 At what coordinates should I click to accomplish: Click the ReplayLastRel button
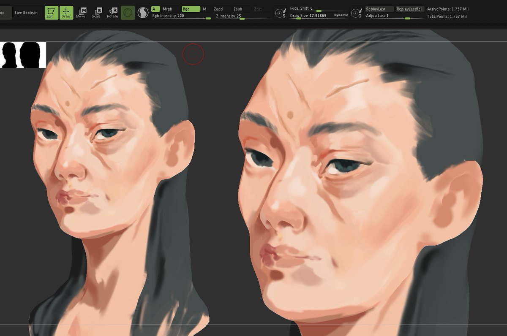410,9
